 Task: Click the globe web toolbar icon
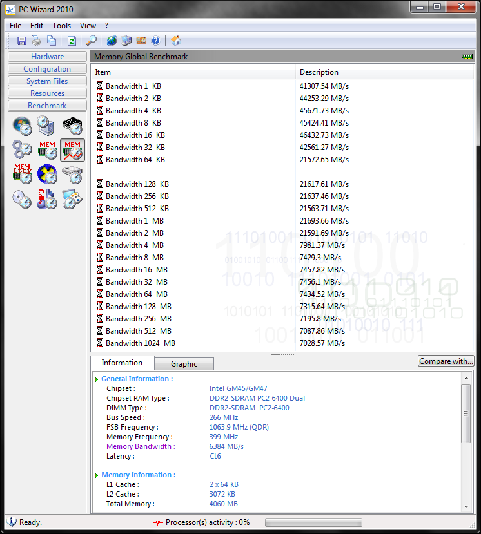click(112, 41)
